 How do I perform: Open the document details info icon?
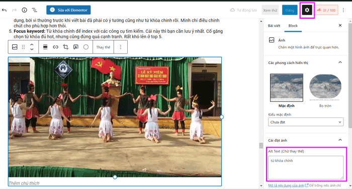pyautogui.click(x=24, y=10)
